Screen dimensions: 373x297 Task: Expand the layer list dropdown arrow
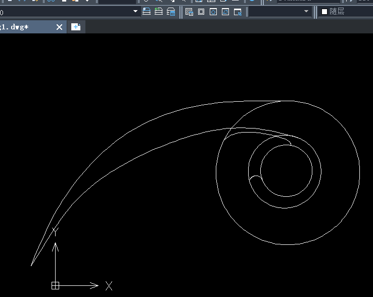pos(135,11)
